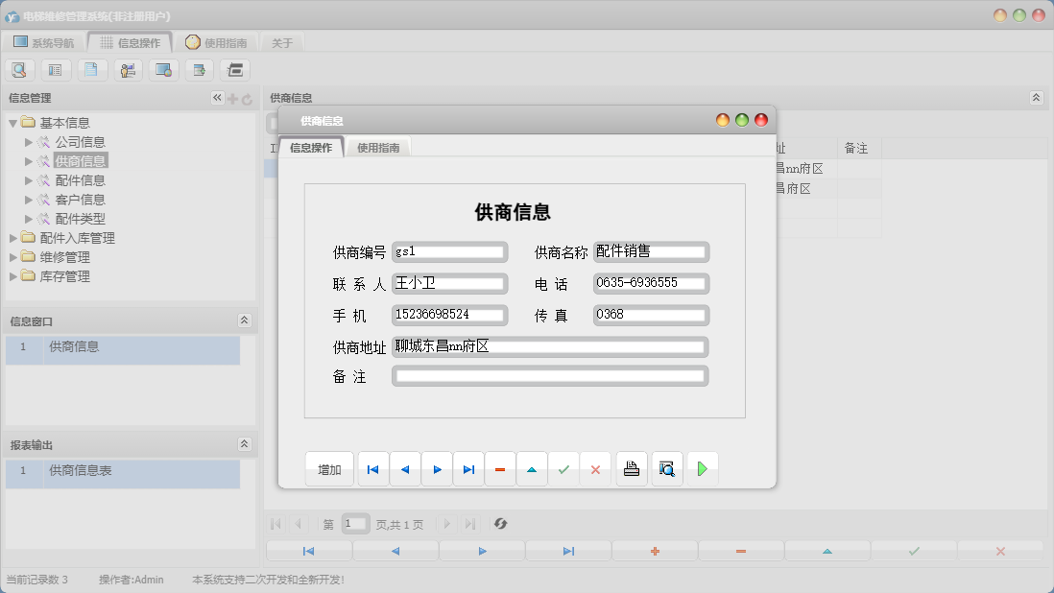Collapse the 基本信息 tree folder
Viewport: 1054px width, 593px height.
click(x=12, y=122)
